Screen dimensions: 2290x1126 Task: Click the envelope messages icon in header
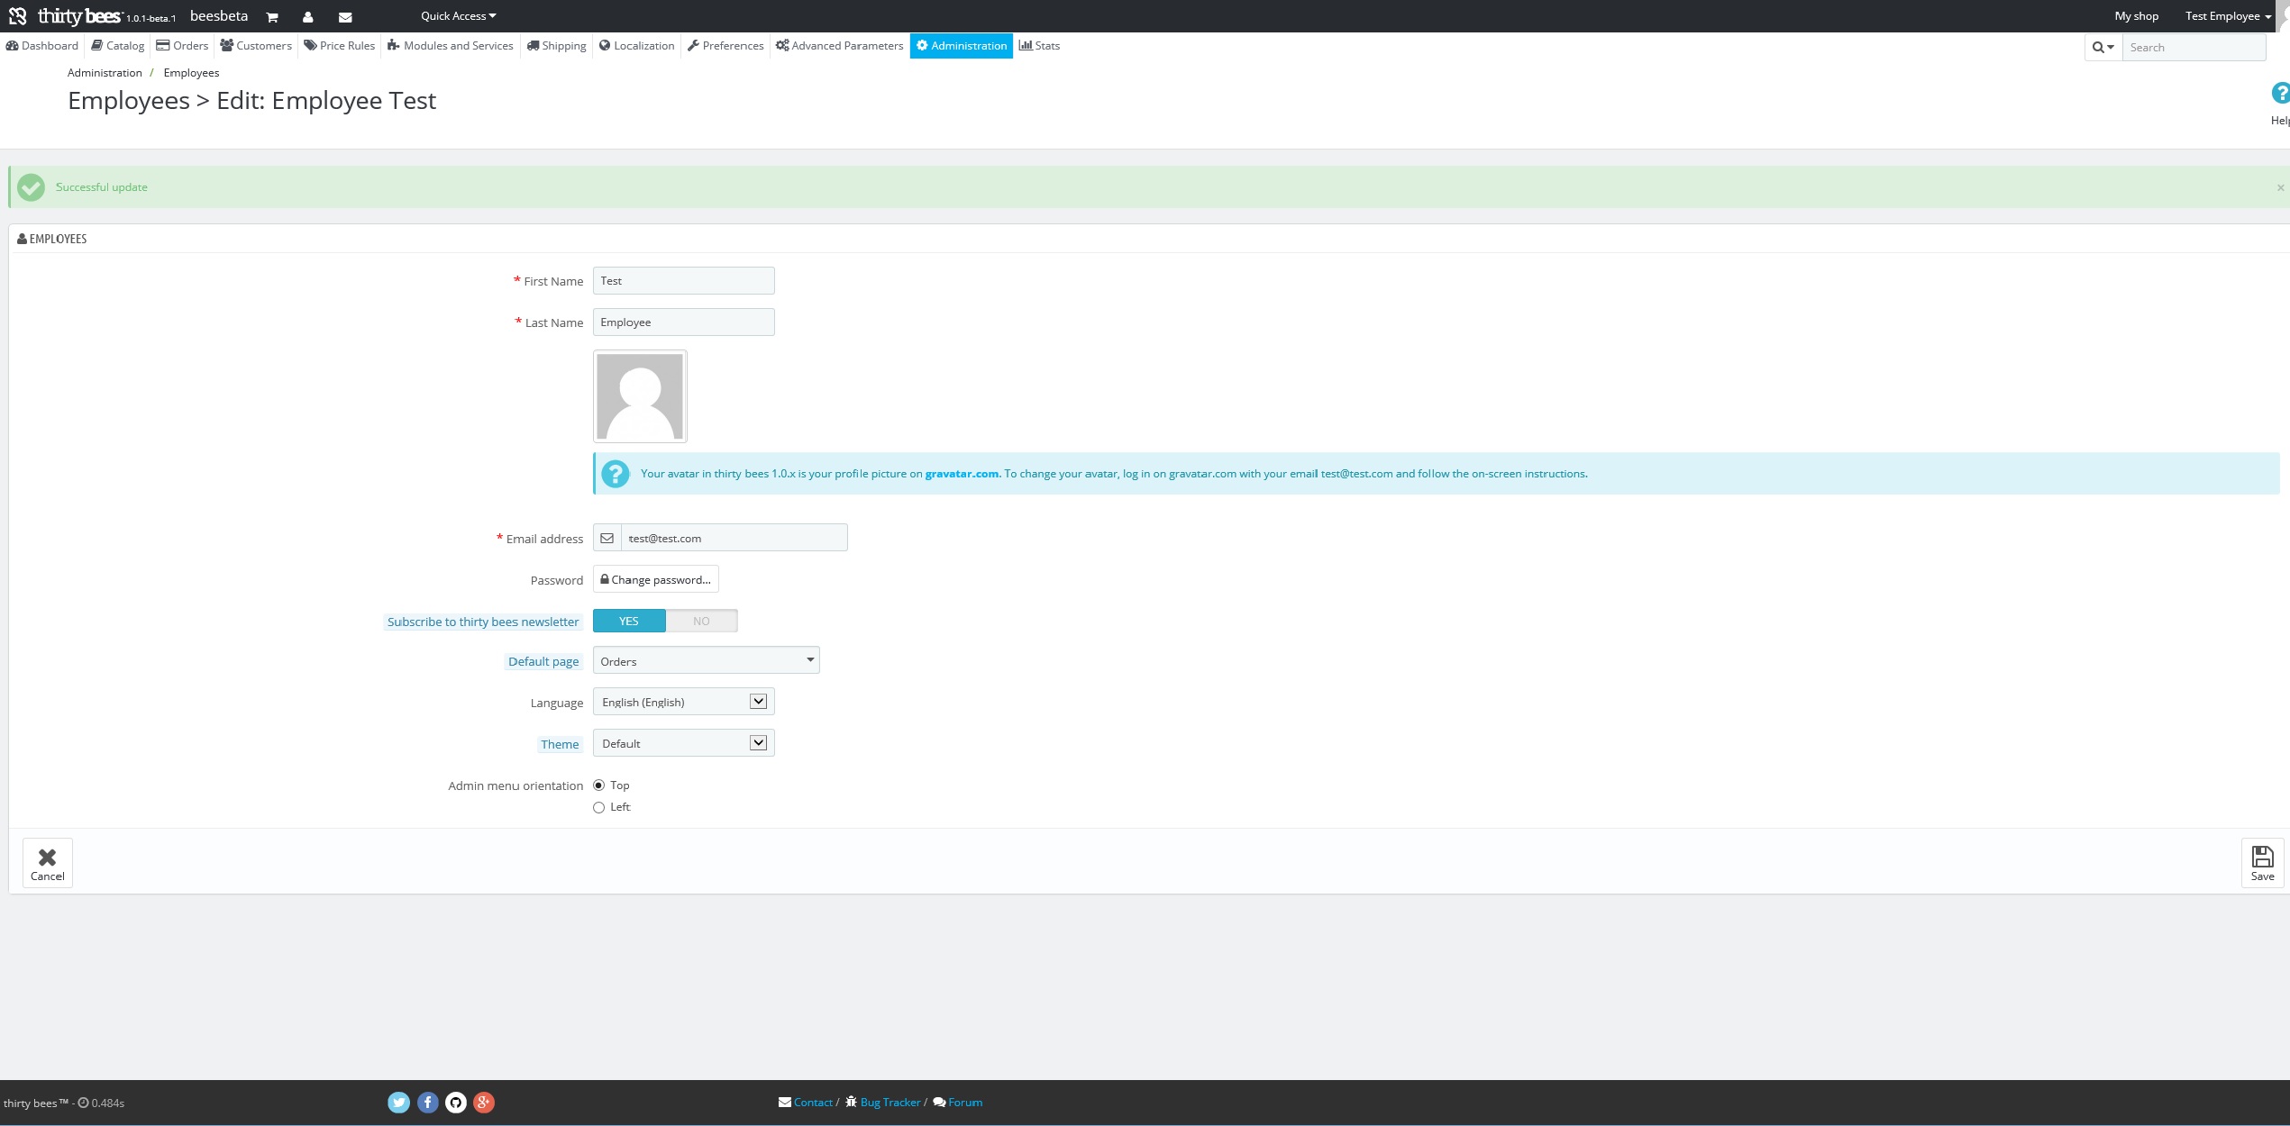pos(345,17)
